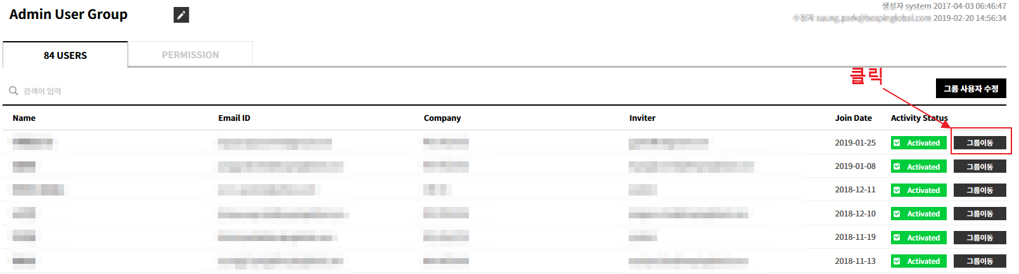Move group for the user joined 2018-12-11
The image size is (1019, 274).
coord(979,190)
